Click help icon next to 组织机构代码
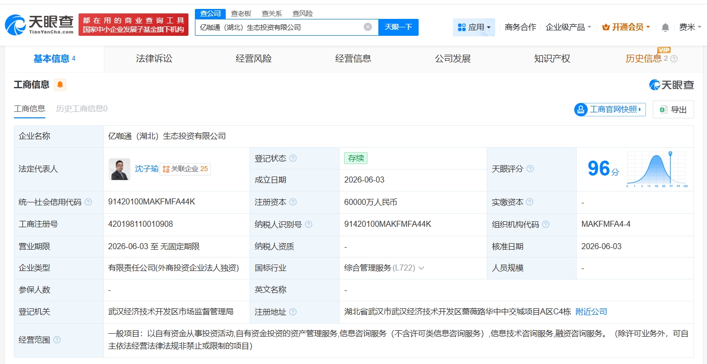Viewport: 707px width, 364px height. [546, 224]
